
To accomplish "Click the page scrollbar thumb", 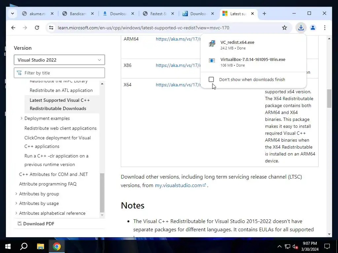I will pyautogui.click(x=329, y=98).
